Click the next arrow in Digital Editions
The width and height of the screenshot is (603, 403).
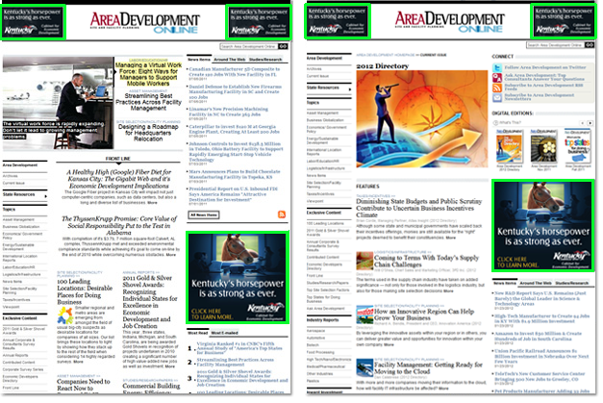590,123
